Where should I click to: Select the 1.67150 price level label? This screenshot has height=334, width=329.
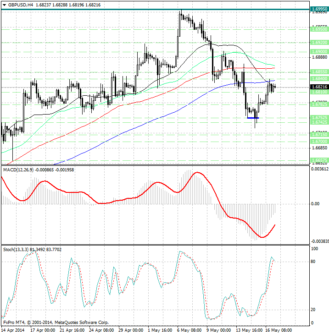319,135
